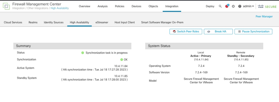The height and width of the screenshot is (102, 279).
Task: Switch to the Identity Sources tab
Action: pyautogui.click(x=54, y=22)
